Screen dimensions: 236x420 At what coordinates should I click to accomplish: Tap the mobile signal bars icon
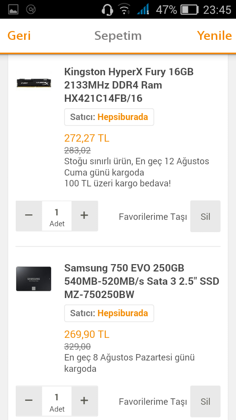(143, 10)
